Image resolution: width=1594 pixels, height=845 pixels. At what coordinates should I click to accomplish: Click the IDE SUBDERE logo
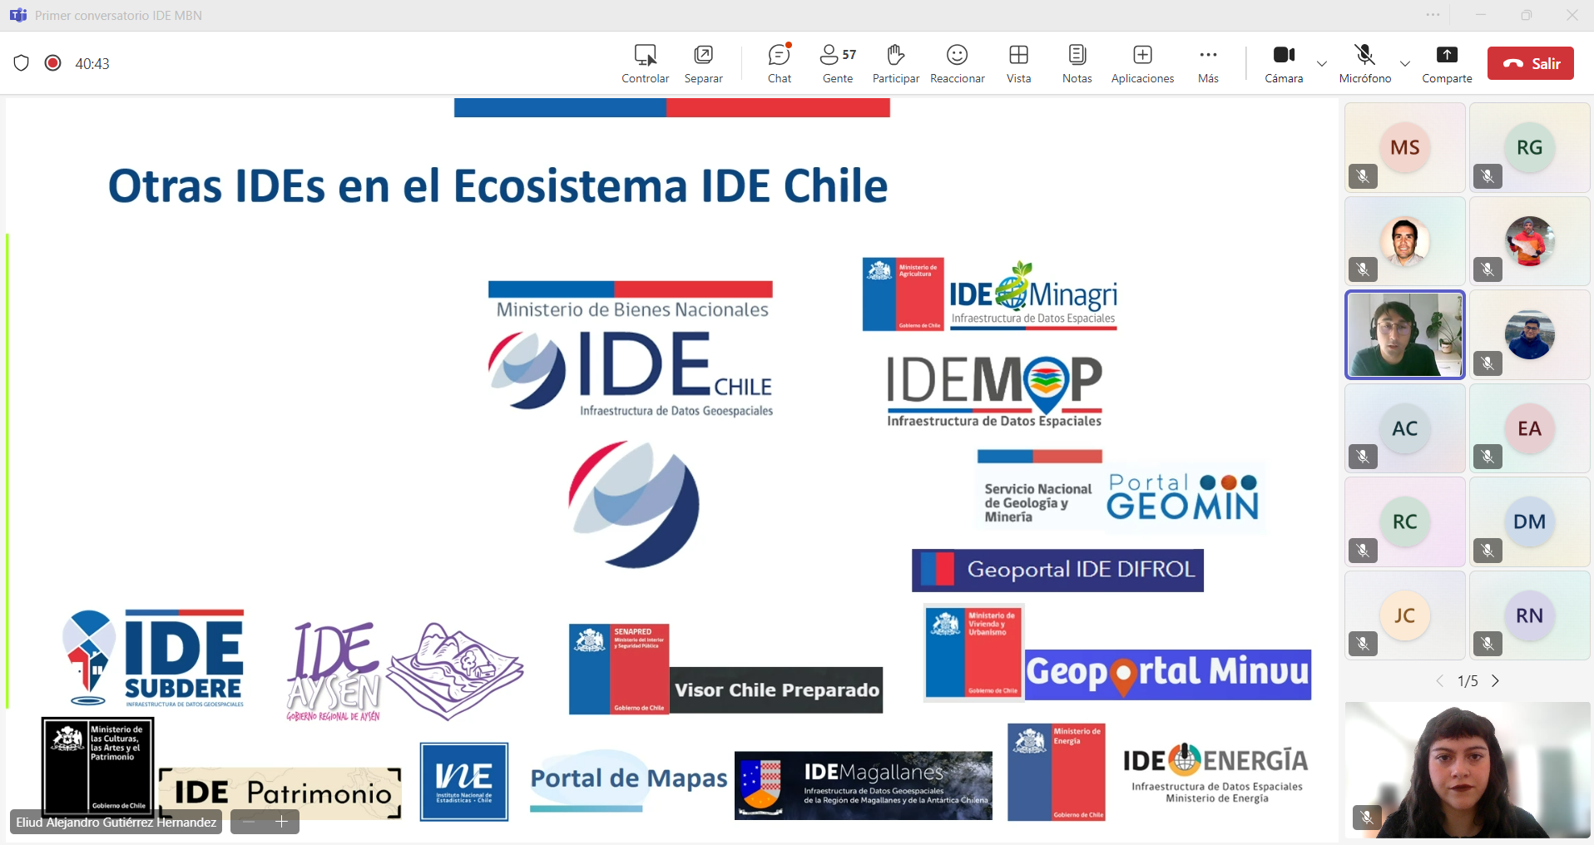click(154, 658)
